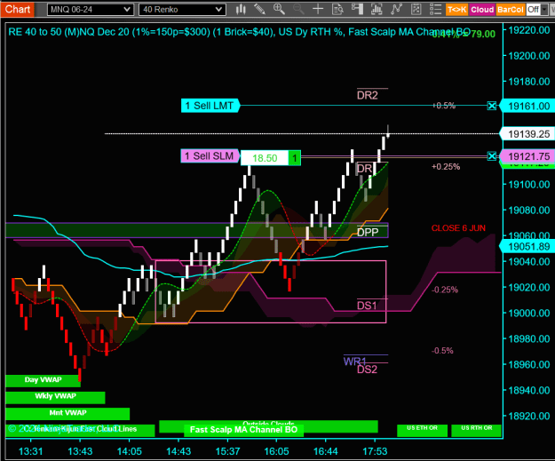Click the 1 Sell LMT order flag
Image resolution: width=555 pixels, height=461 pixels.
210,106
